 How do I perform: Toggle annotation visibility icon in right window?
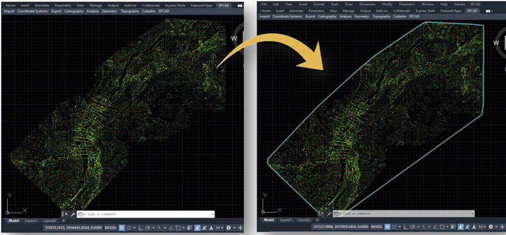(461, 227)
